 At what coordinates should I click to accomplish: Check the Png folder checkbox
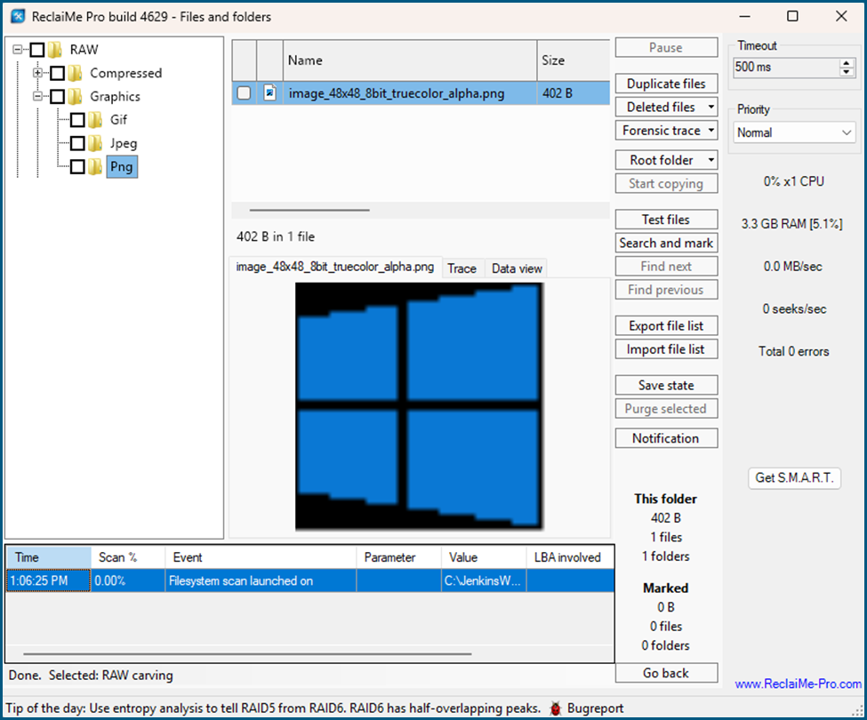77,167
